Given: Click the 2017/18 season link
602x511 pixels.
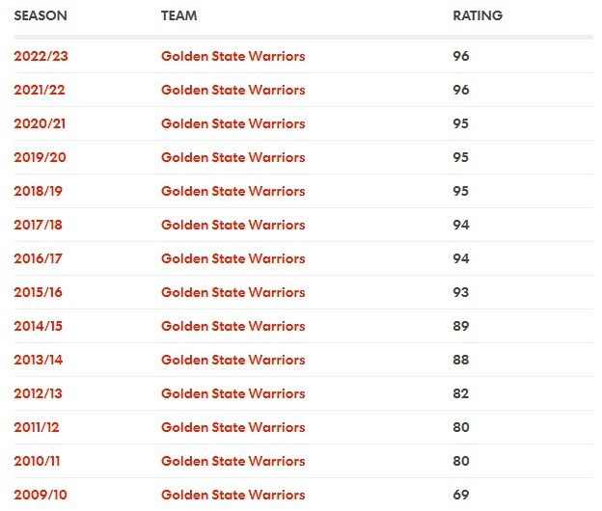Looking at the screenshot, I should (41, 225).
